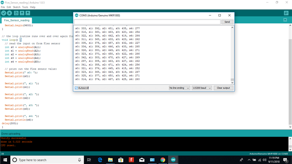Screen dimensions: 292x164
Task: Open File Explorer from taskbar
Action: pyautogui.click(x=111, y=160)
